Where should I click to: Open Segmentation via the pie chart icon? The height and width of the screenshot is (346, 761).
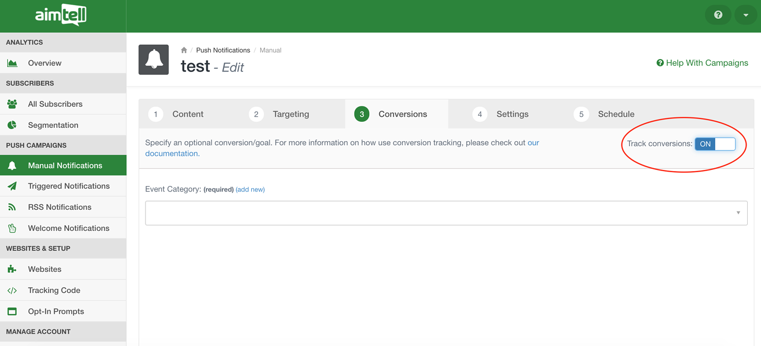[13, 125]
